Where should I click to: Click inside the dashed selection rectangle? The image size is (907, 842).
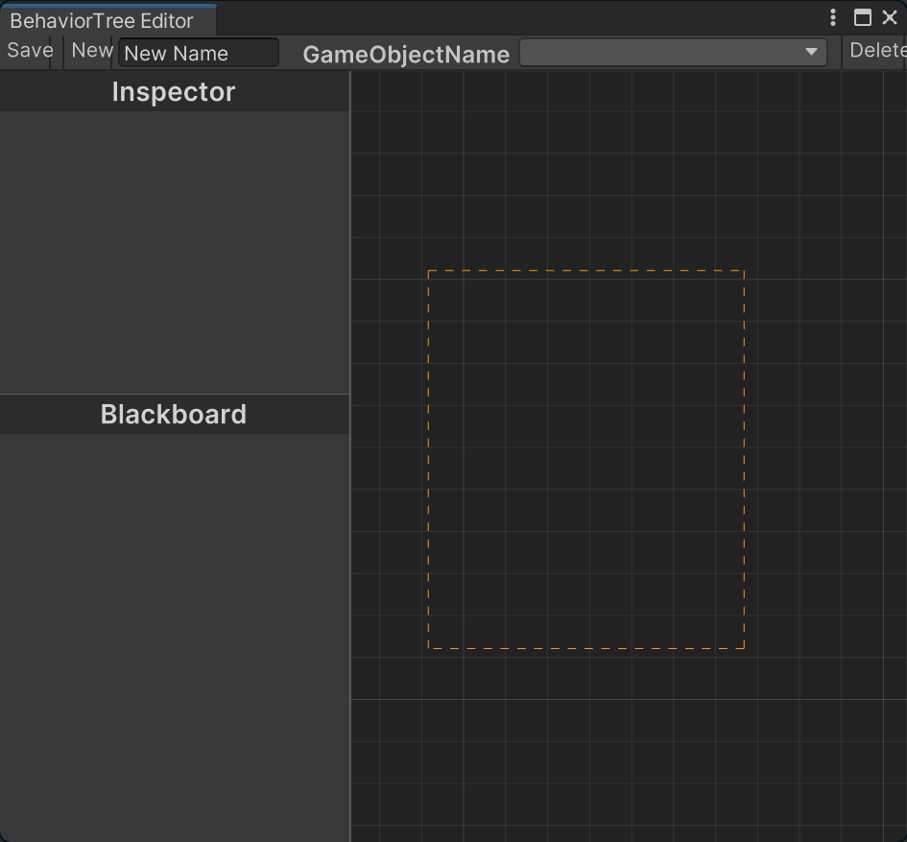coord(585,459)
